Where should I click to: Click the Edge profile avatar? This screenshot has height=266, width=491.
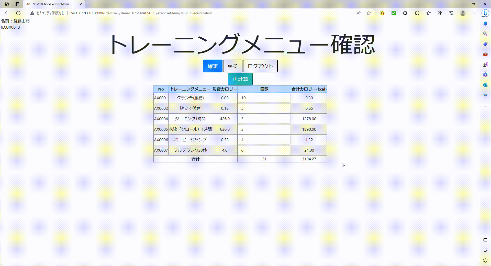pos(463,13)
